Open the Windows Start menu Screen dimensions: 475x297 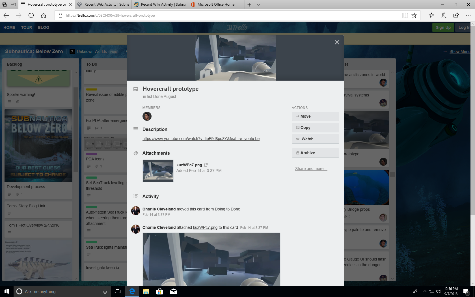point(7,291)
